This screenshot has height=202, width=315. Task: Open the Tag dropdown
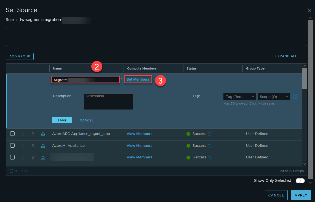coord(239,97)
